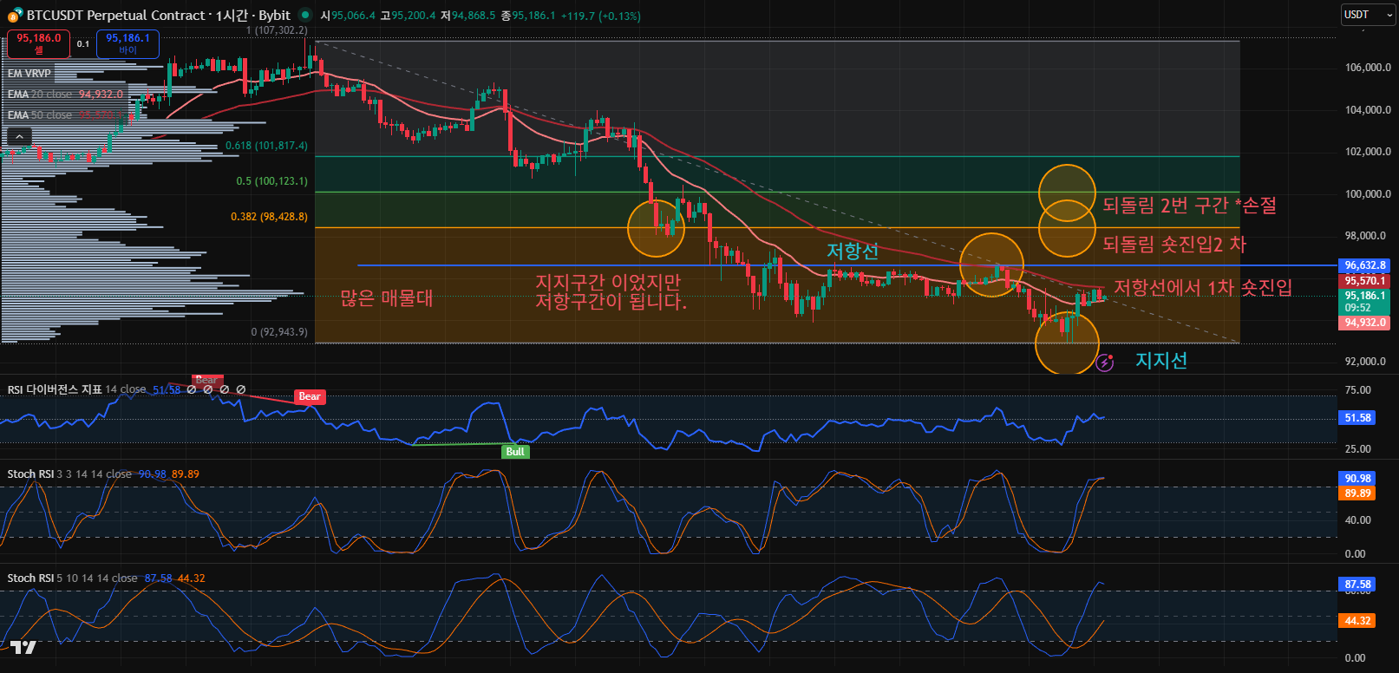This screenshot has width=1399, height=673.
Task: Click the Bitcoin symbol logo icon
Action: 15,15
